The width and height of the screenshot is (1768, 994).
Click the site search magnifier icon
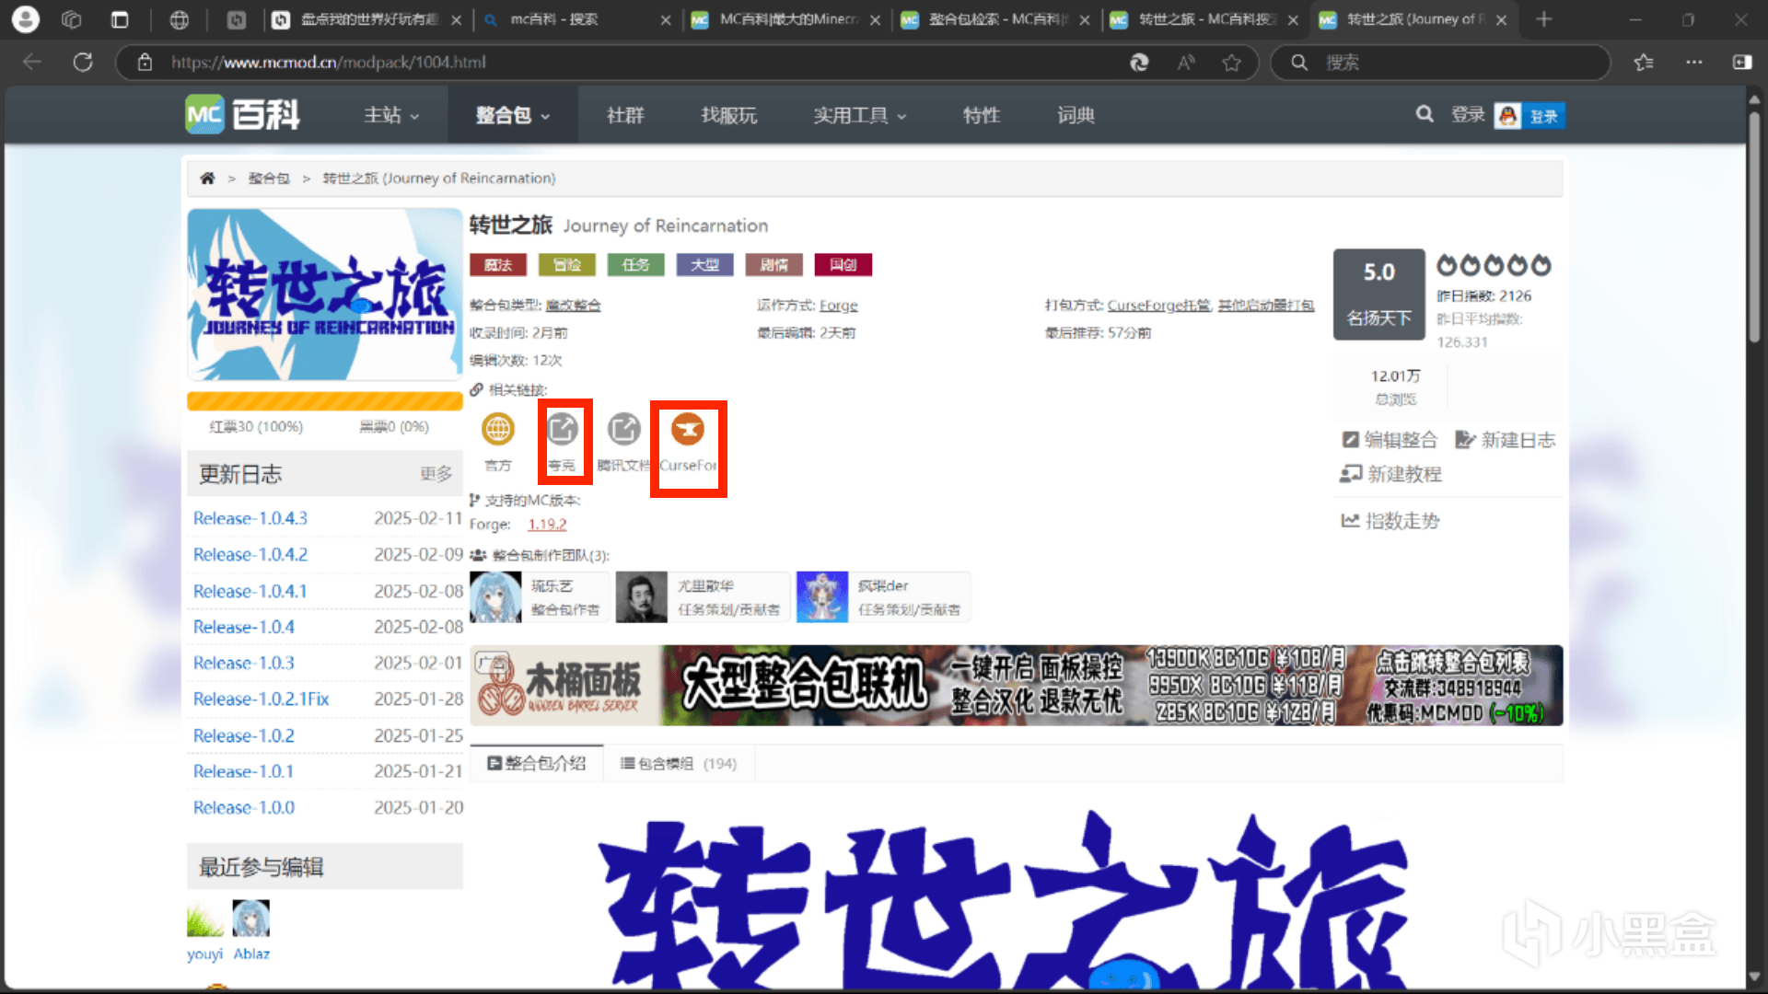[1424, 114]
